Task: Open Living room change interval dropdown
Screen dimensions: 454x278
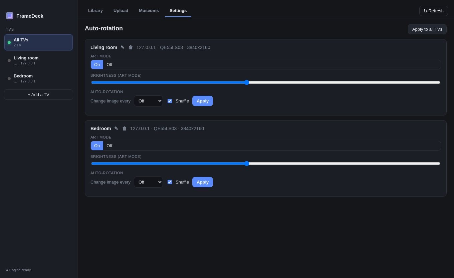Action: [x=148, y=101]
